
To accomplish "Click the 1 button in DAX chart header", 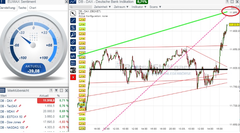I will click(x=227, y=2).
